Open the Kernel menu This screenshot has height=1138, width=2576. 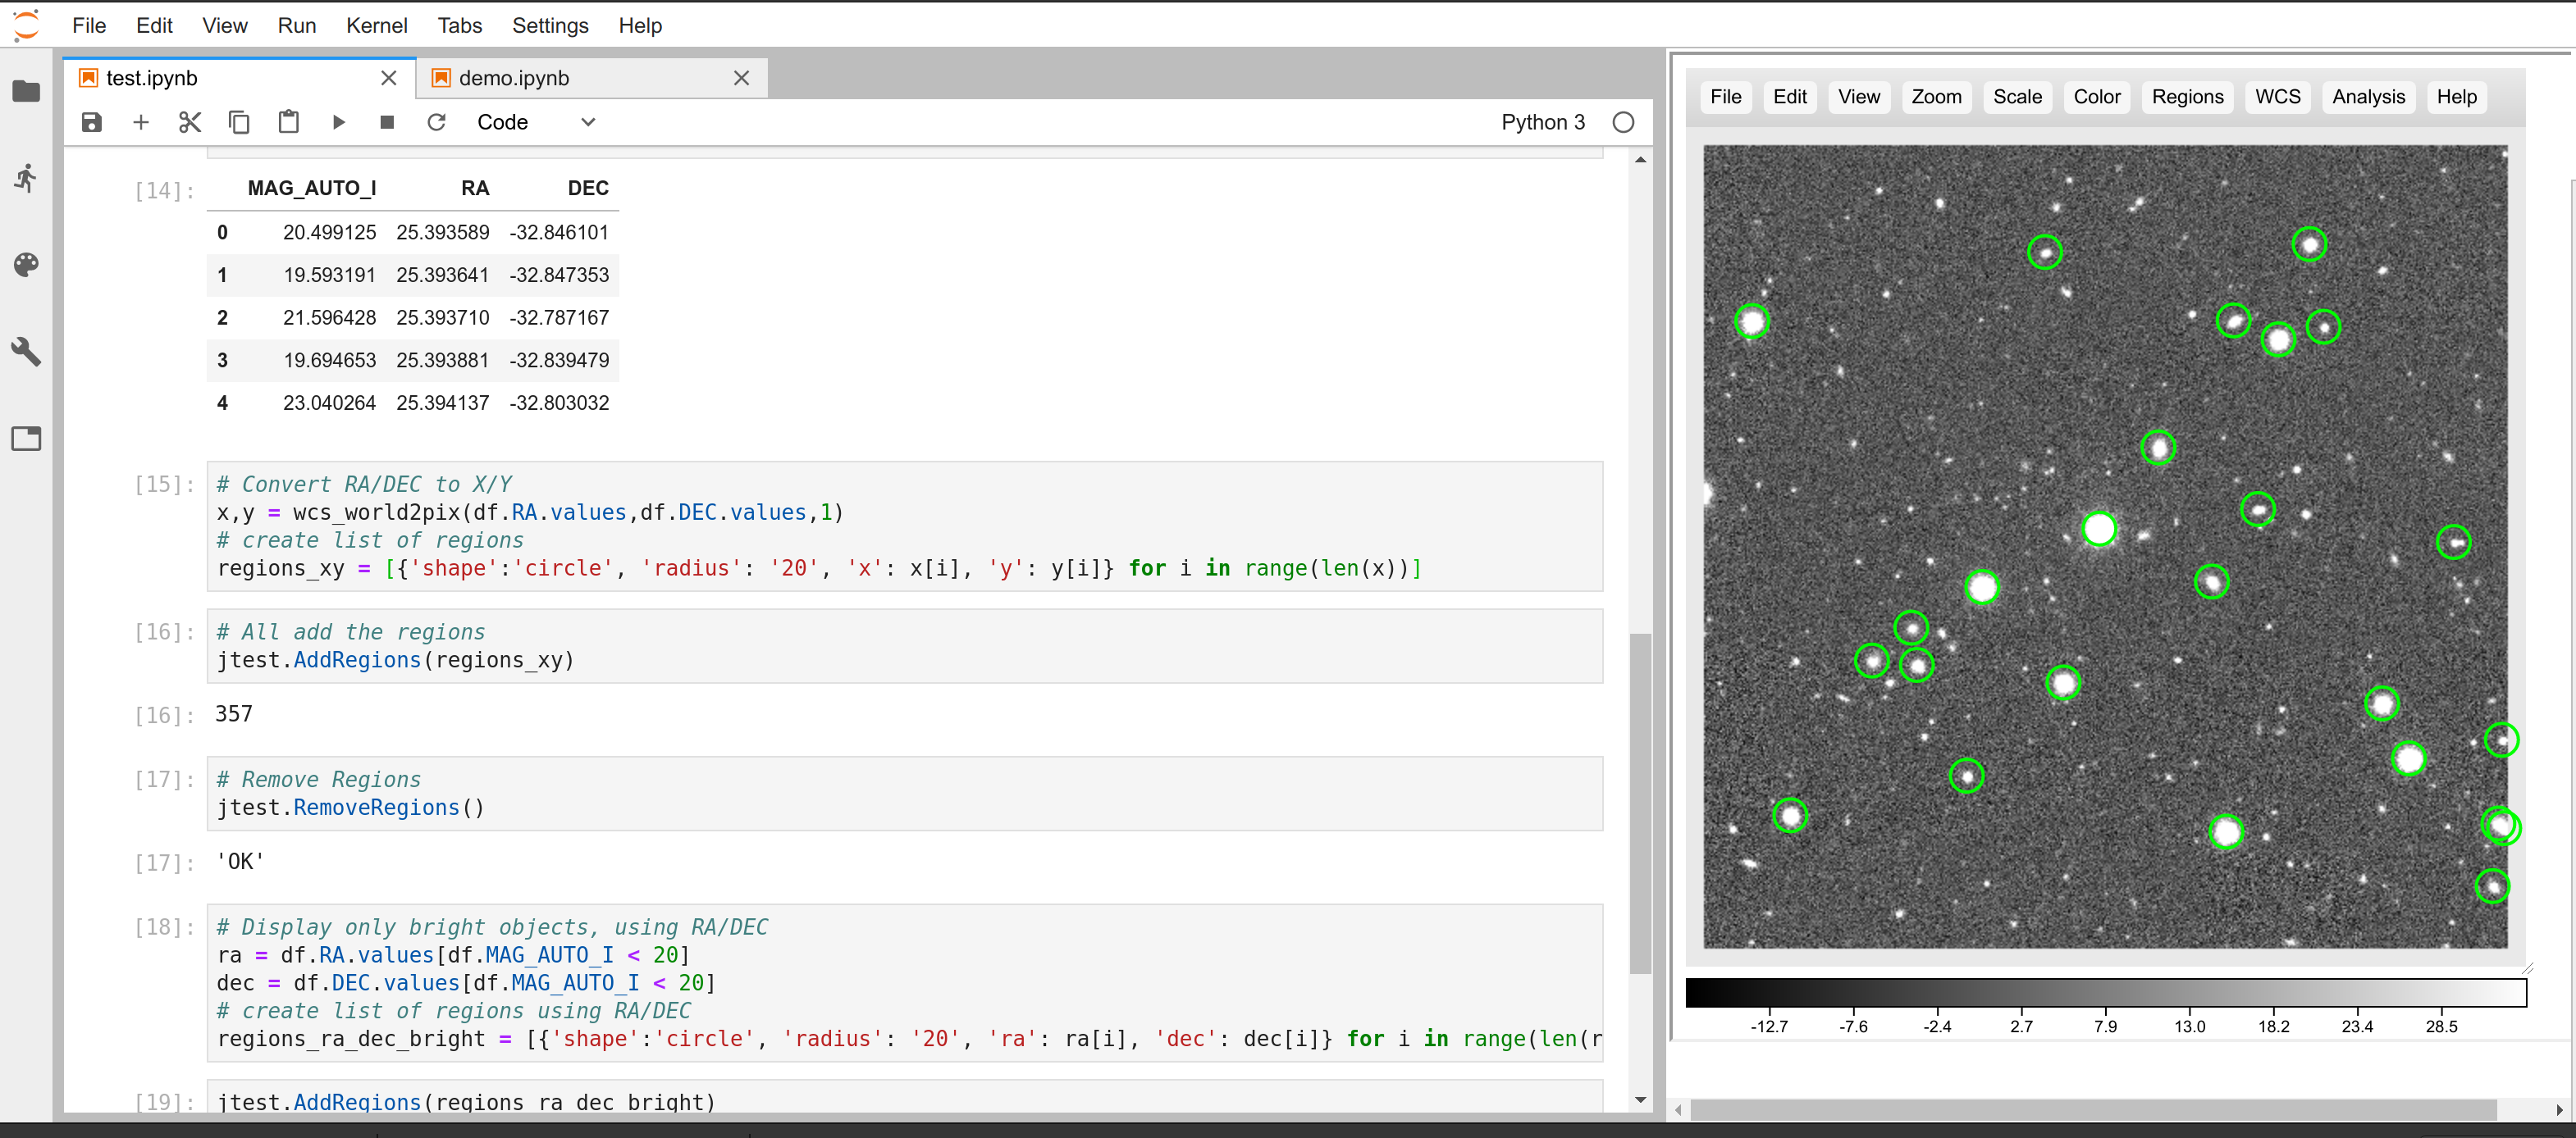point(376,25)
